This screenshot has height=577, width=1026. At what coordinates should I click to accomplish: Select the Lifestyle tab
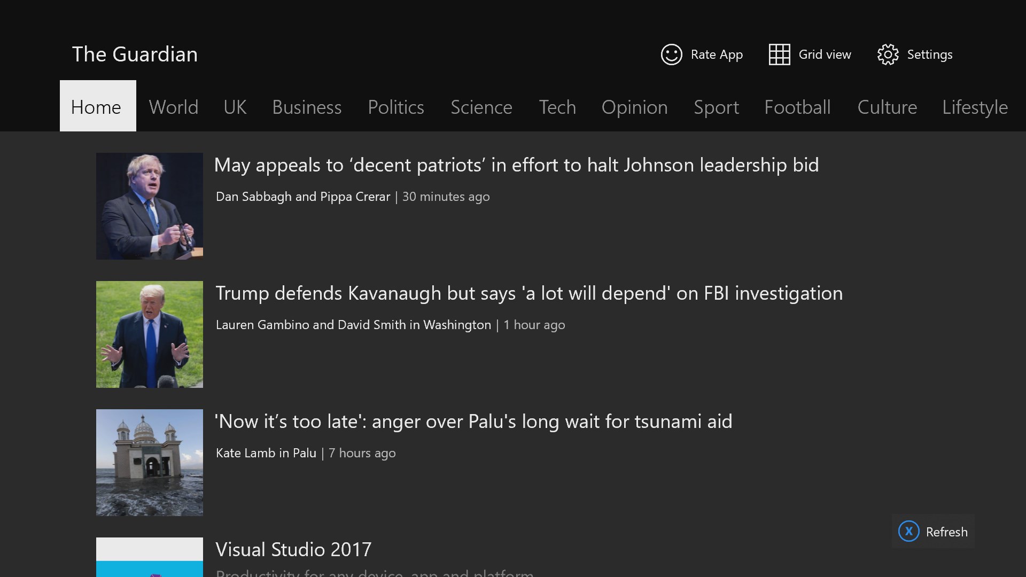(x=975, y=107)
